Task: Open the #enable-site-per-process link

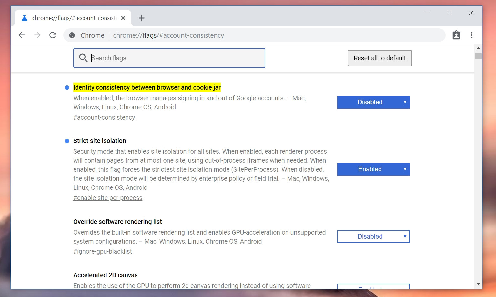Action: tap(108, 198)
